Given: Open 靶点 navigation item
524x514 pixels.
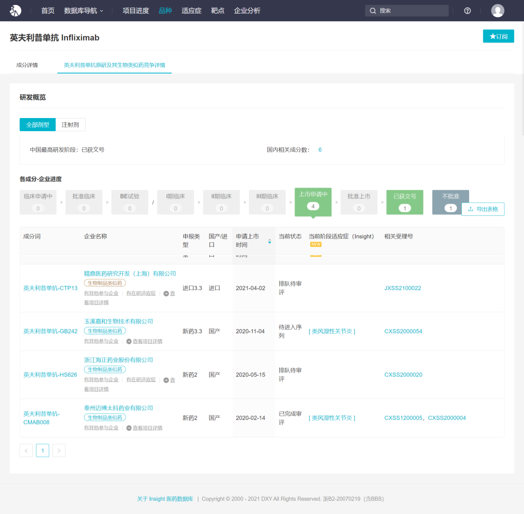Looking at the screenshot, I should [217, 11].
